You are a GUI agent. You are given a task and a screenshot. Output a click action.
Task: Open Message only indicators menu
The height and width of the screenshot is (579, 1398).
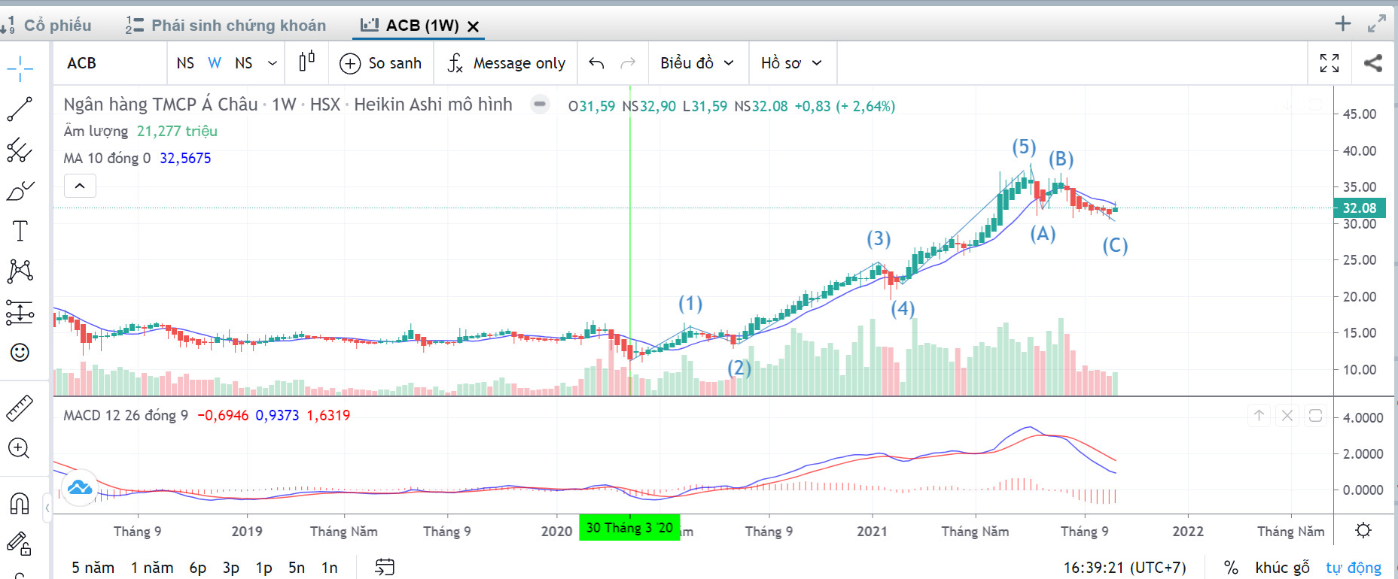click(506, 63)
